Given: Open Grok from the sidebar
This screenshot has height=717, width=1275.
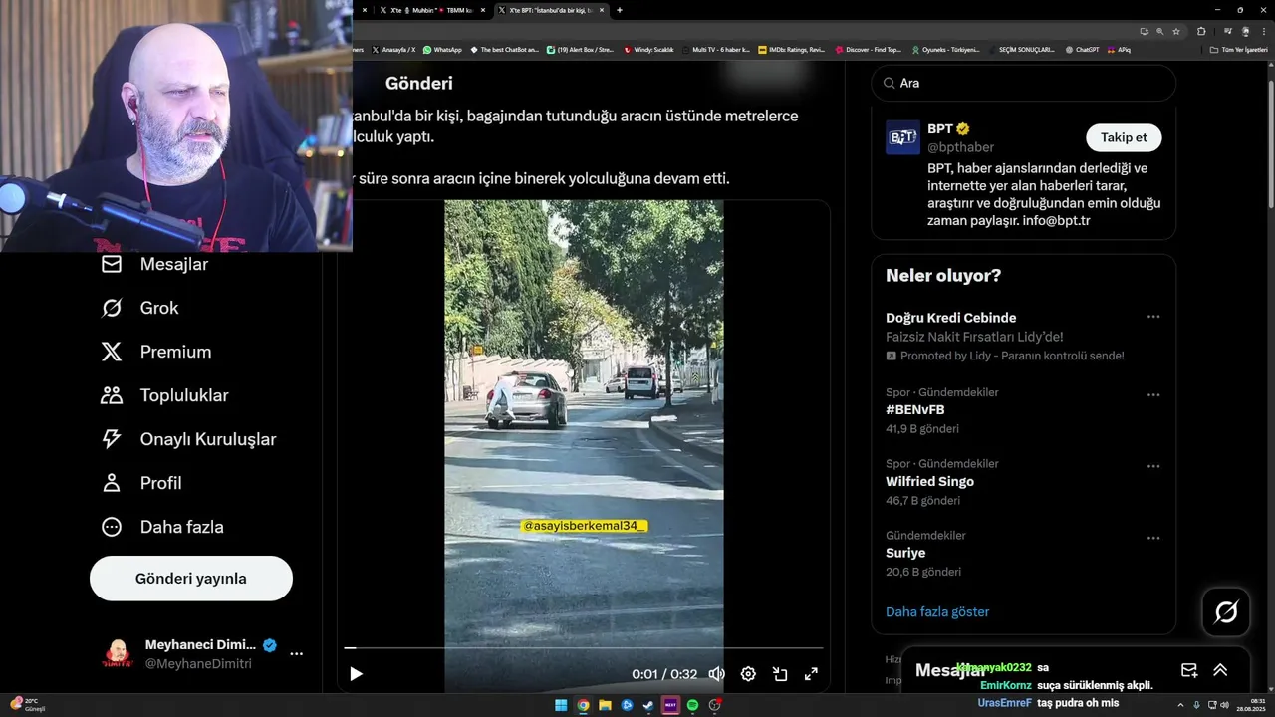Looking at the screenshot, I should [x=139, y=308].
